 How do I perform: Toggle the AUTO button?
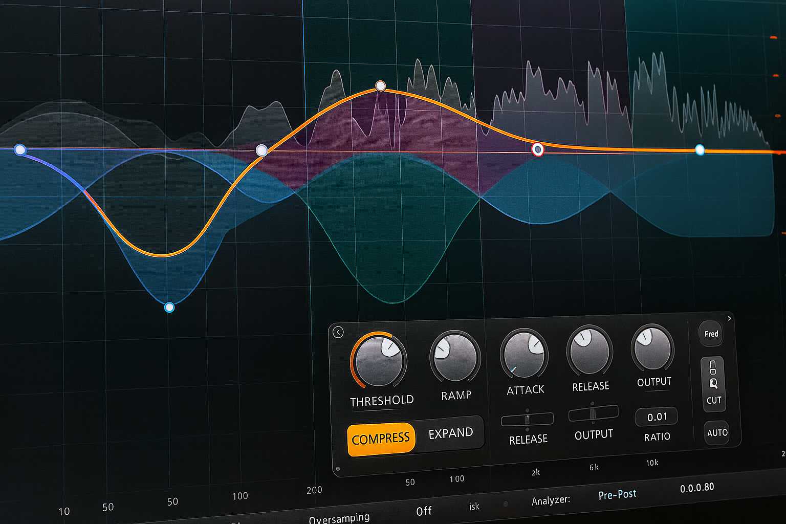click(717, 432)
